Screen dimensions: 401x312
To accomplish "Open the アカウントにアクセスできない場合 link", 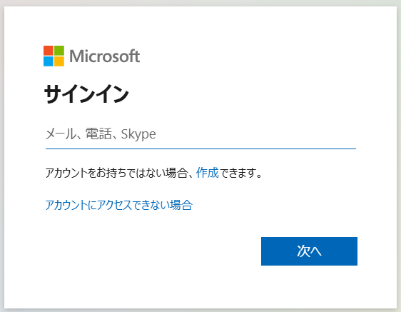I will pyautogui.click(x=119, y=205).
